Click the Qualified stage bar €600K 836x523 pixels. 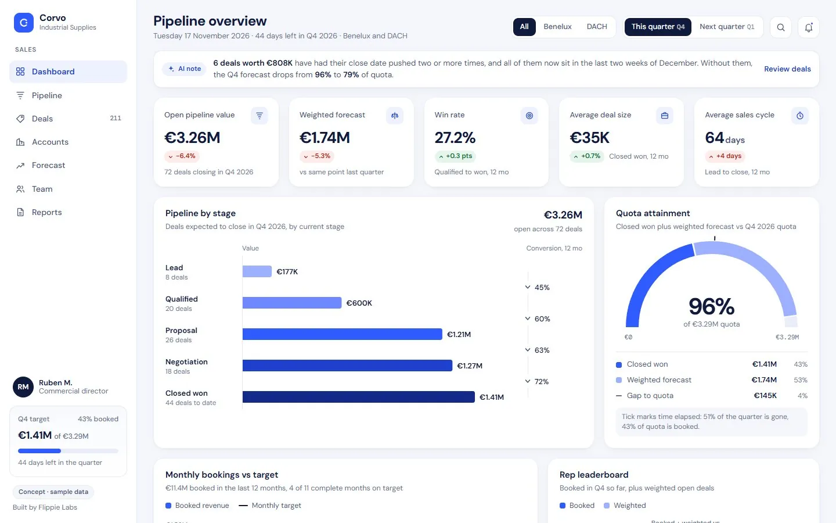pos(292,303)
